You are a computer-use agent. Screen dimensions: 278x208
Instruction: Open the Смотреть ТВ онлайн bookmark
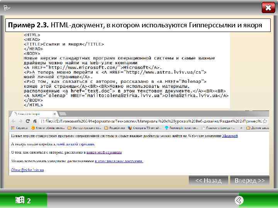(144, 128)
